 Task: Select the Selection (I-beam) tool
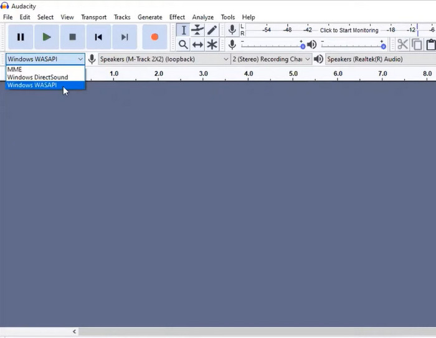tap(183, 30)
